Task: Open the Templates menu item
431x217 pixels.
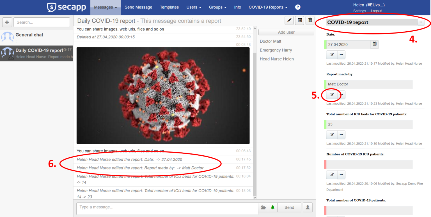Action: coord(169,7)
